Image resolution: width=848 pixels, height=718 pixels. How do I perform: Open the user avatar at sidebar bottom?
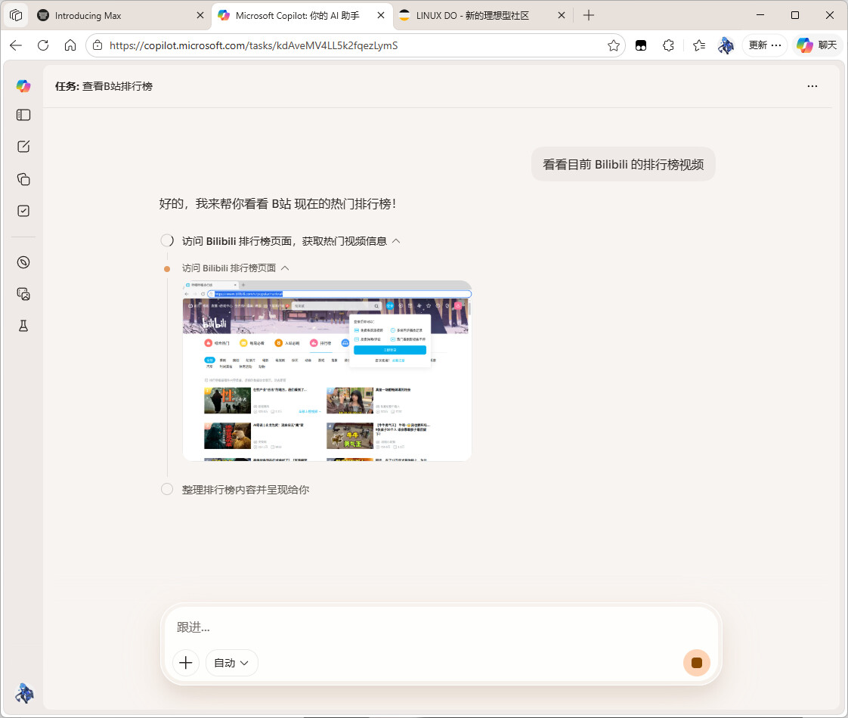pyautogui.click(x=23, y=694)
